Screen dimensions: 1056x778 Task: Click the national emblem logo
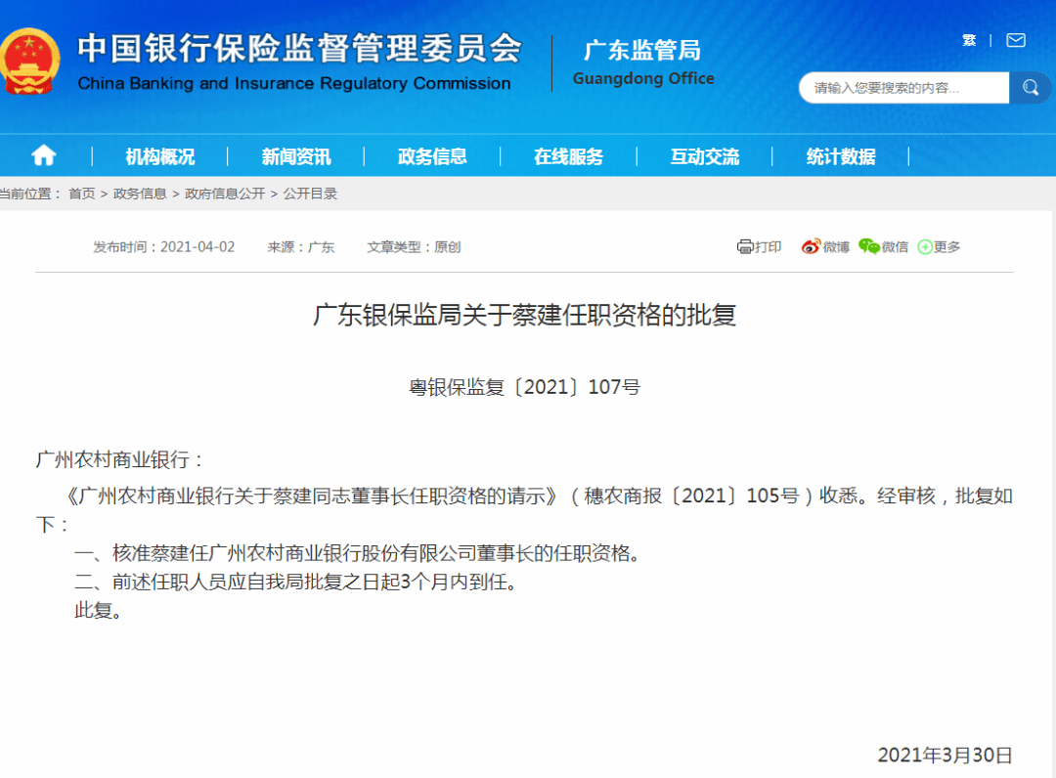[28, 62]
